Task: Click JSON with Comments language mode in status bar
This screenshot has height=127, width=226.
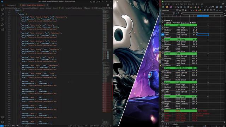Action: [x=103, y=126]
